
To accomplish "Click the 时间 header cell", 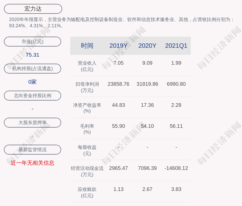I will tap(87, 46).
